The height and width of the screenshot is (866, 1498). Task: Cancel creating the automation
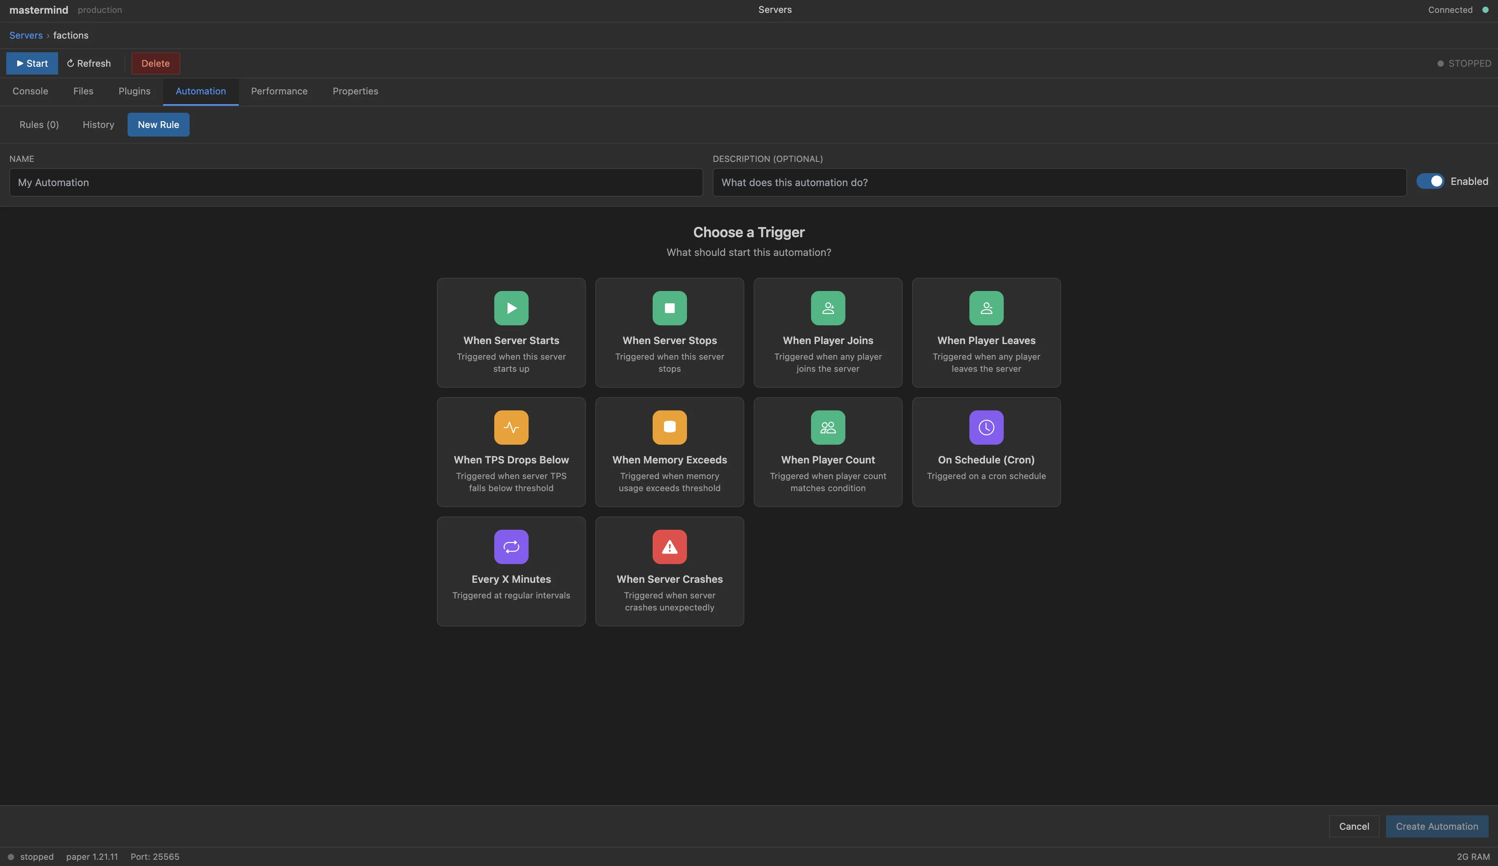click(x=1354, y=826)
